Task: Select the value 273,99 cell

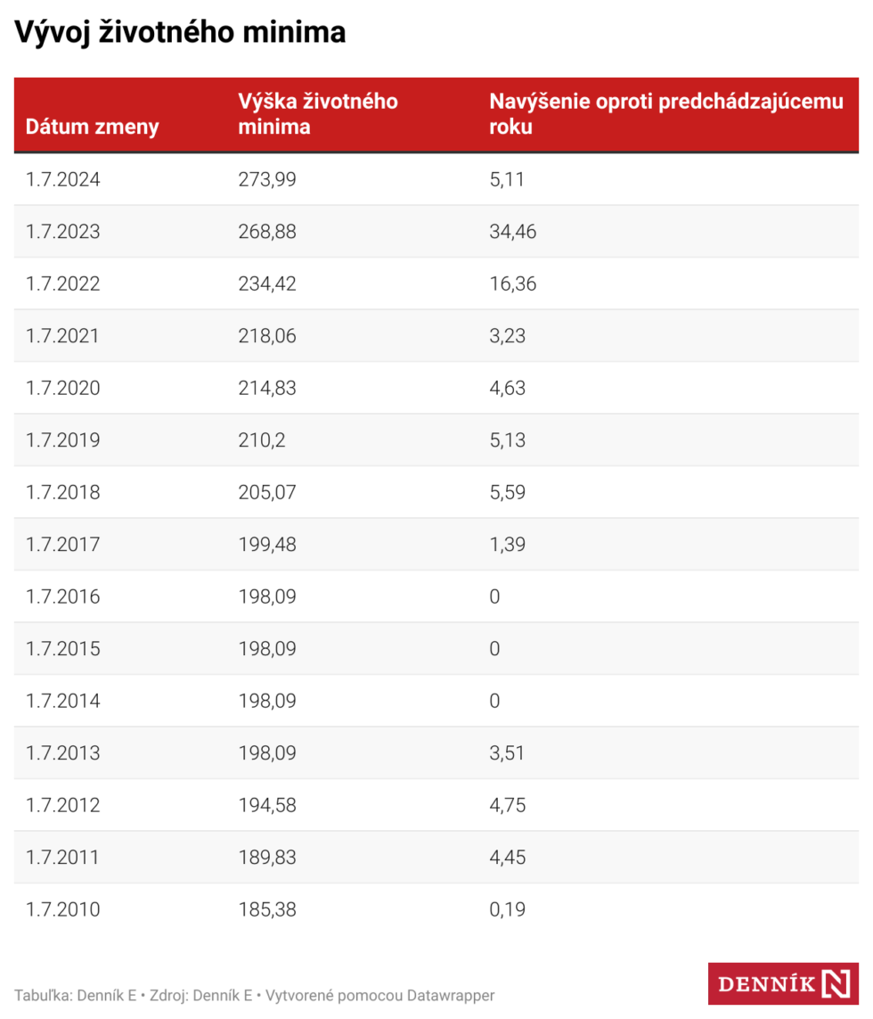Action: [x=267, y=180]
